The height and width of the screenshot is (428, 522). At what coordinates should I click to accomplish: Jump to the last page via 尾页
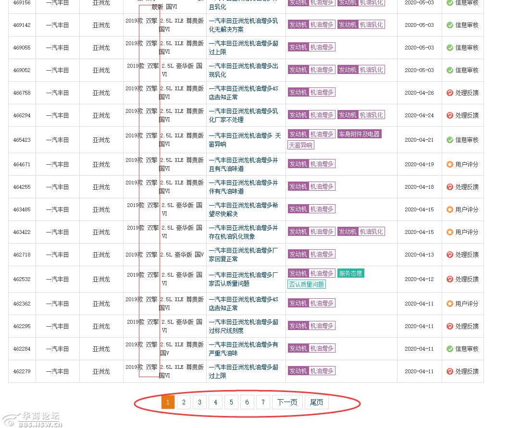(317, 403)
